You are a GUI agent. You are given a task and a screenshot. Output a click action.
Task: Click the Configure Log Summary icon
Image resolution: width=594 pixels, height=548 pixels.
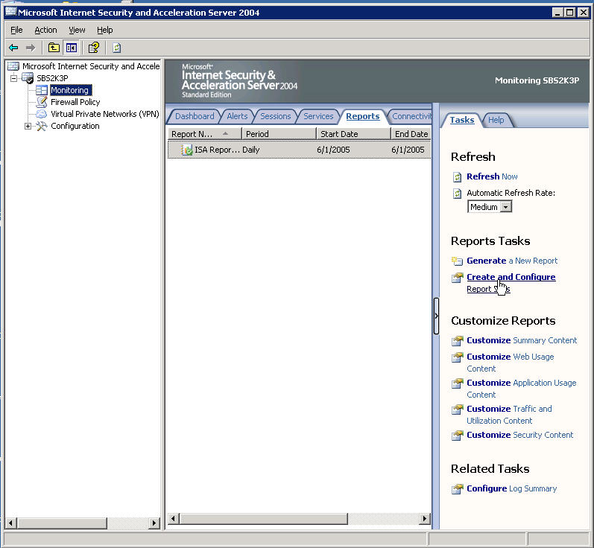(x=458, y=489)
